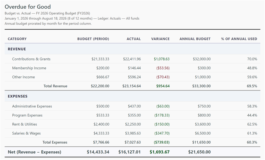The image size is (265, 160).
Task: Click the $355.00 Program Expenses actual
Action: point(134,115)
